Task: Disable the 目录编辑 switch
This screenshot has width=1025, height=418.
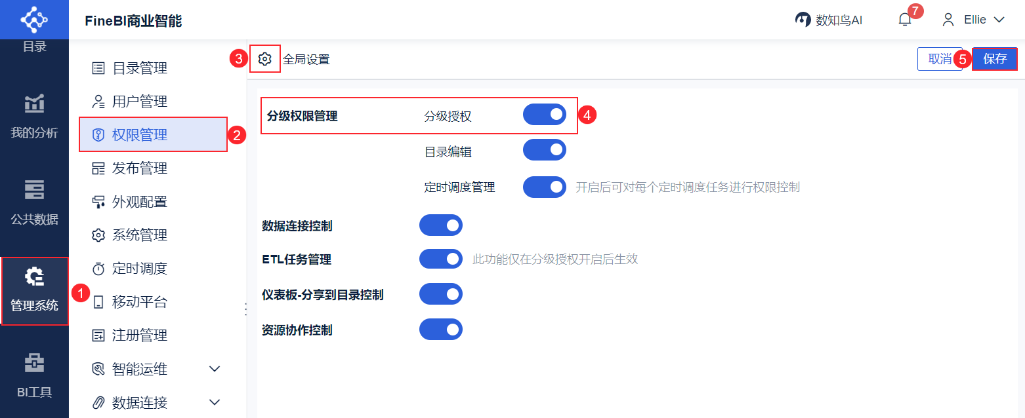Action: click(x=544, y=150)
